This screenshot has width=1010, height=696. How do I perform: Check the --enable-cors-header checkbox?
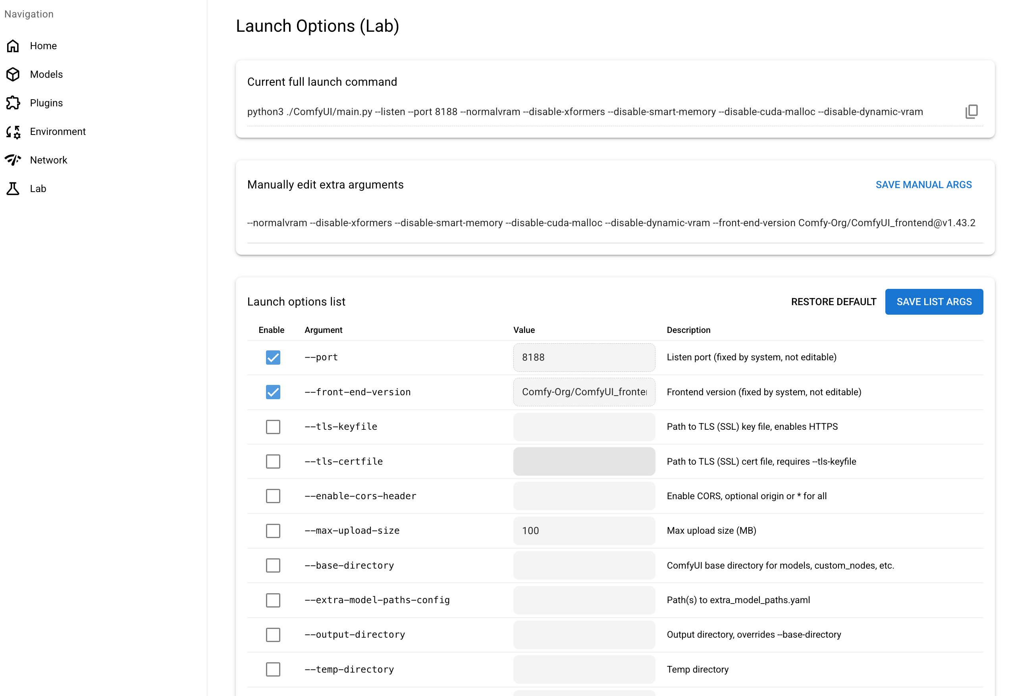point(273,496)
